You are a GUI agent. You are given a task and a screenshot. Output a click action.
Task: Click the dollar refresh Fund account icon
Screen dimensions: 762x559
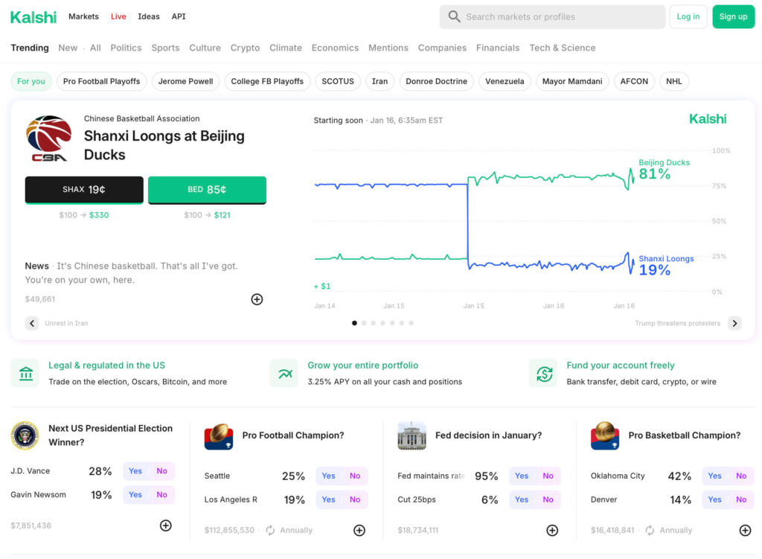pos(544,374)
